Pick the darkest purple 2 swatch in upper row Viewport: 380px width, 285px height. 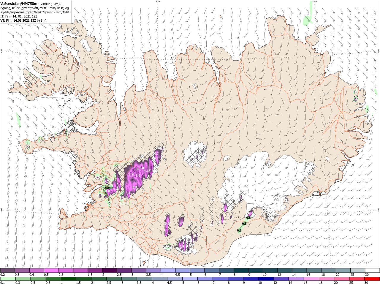pos(109,270)
